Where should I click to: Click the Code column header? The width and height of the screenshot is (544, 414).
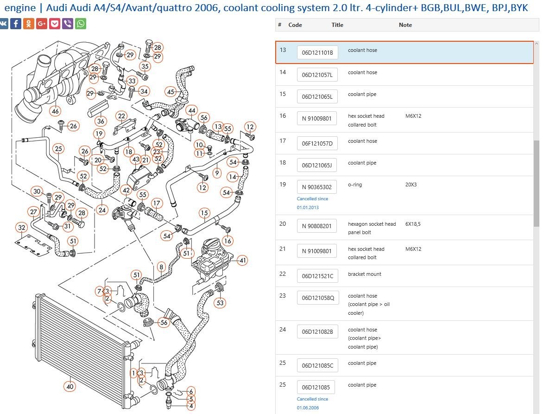click(x=295, y=25)
